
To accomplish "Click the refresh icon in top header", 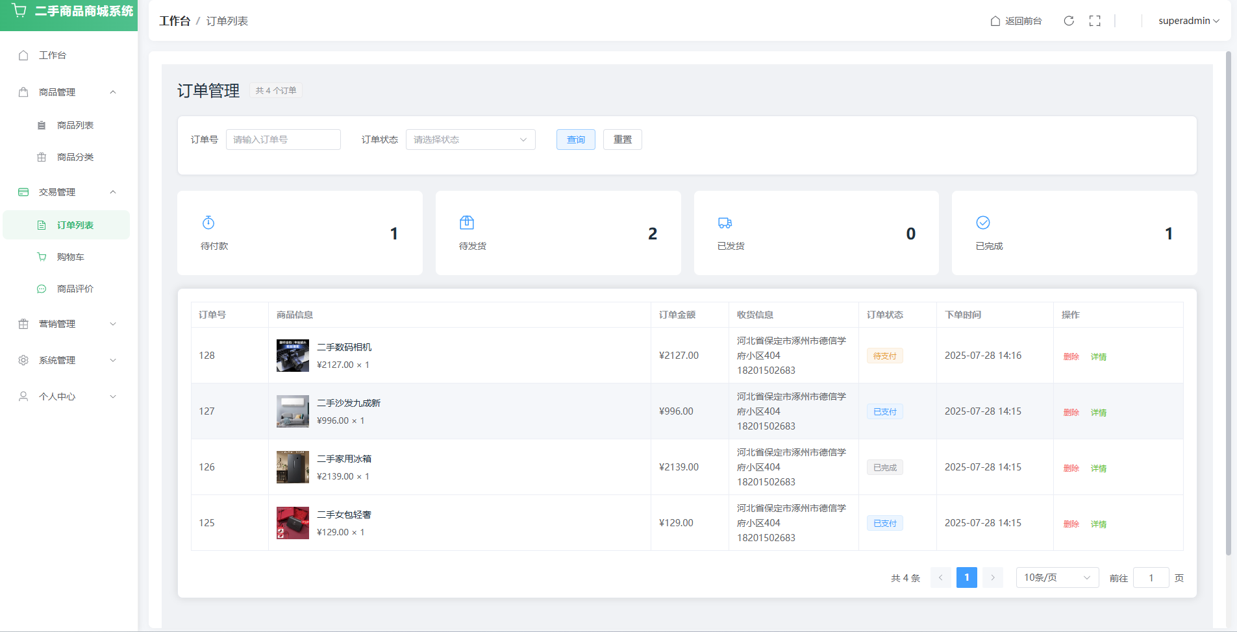I will point(1068,21).
